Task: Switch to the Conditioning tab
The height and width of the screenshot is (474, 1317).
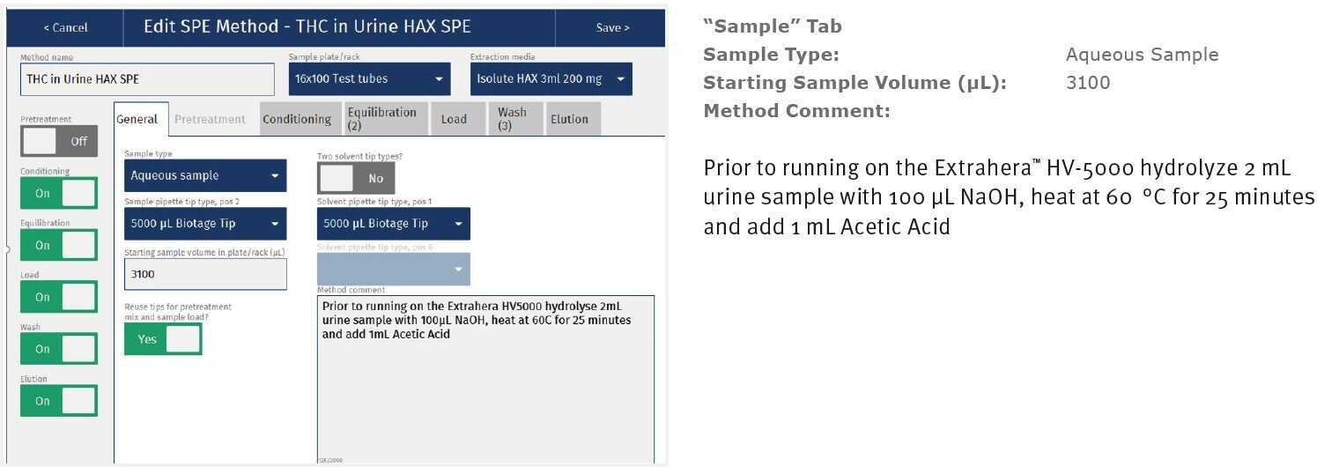Action: (297, 120)
